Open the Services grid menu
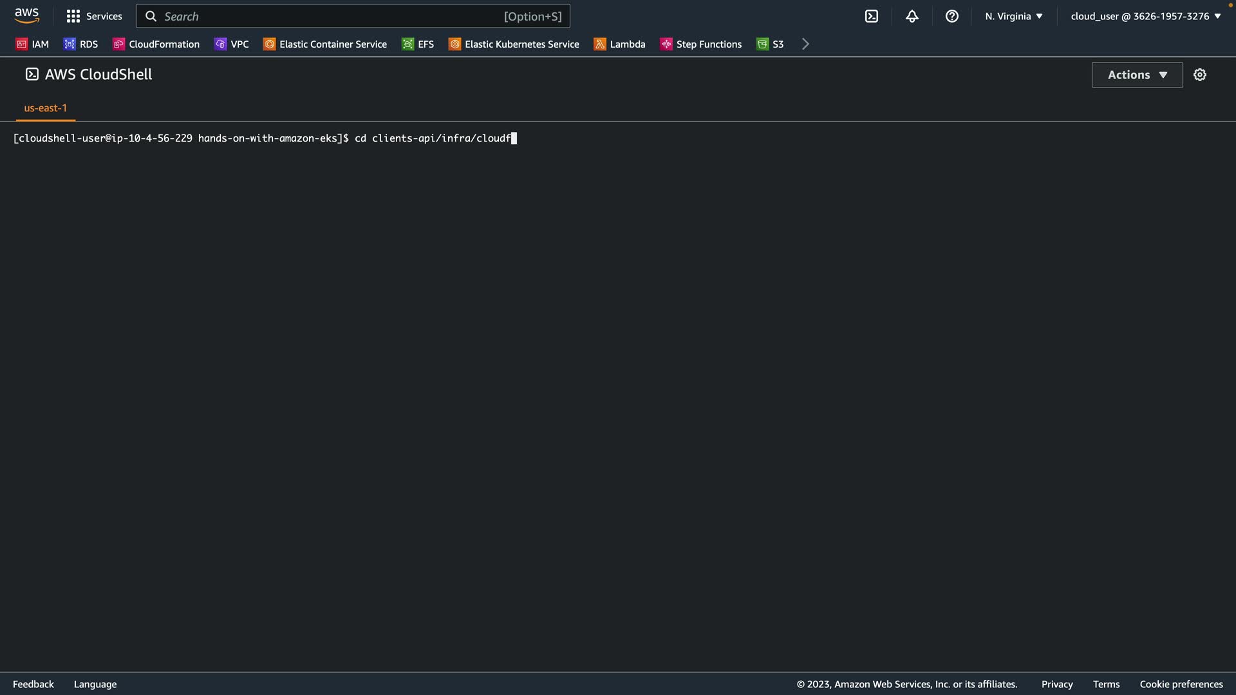 (94, 16)
